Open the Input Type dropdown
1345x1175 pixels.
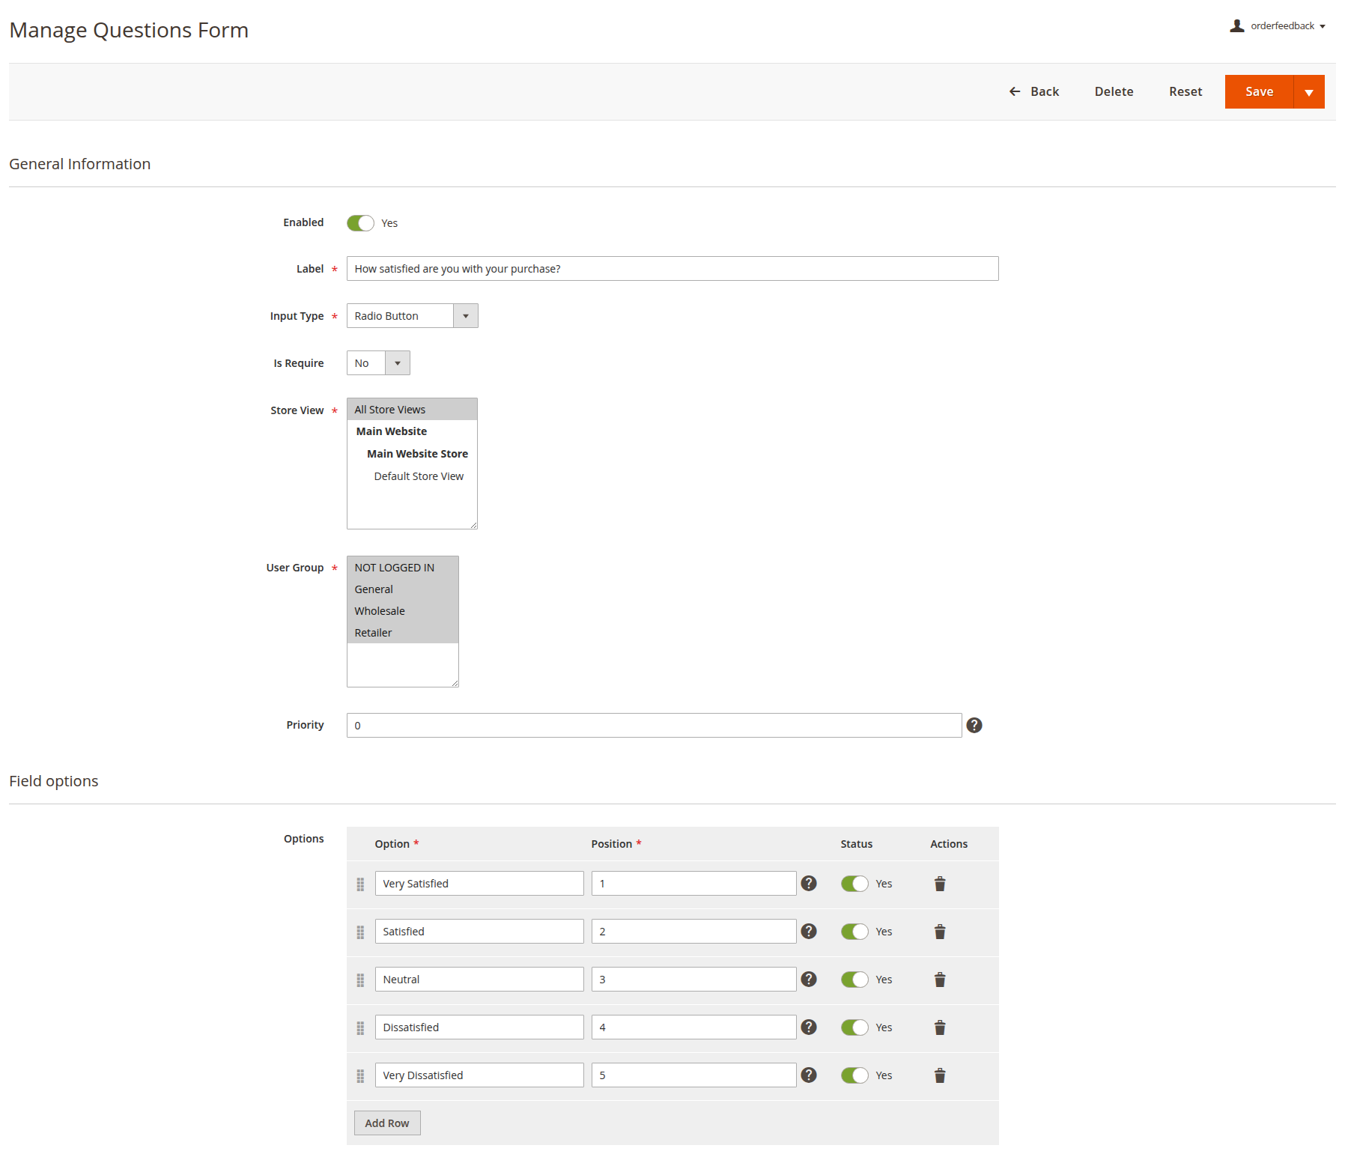413,316
